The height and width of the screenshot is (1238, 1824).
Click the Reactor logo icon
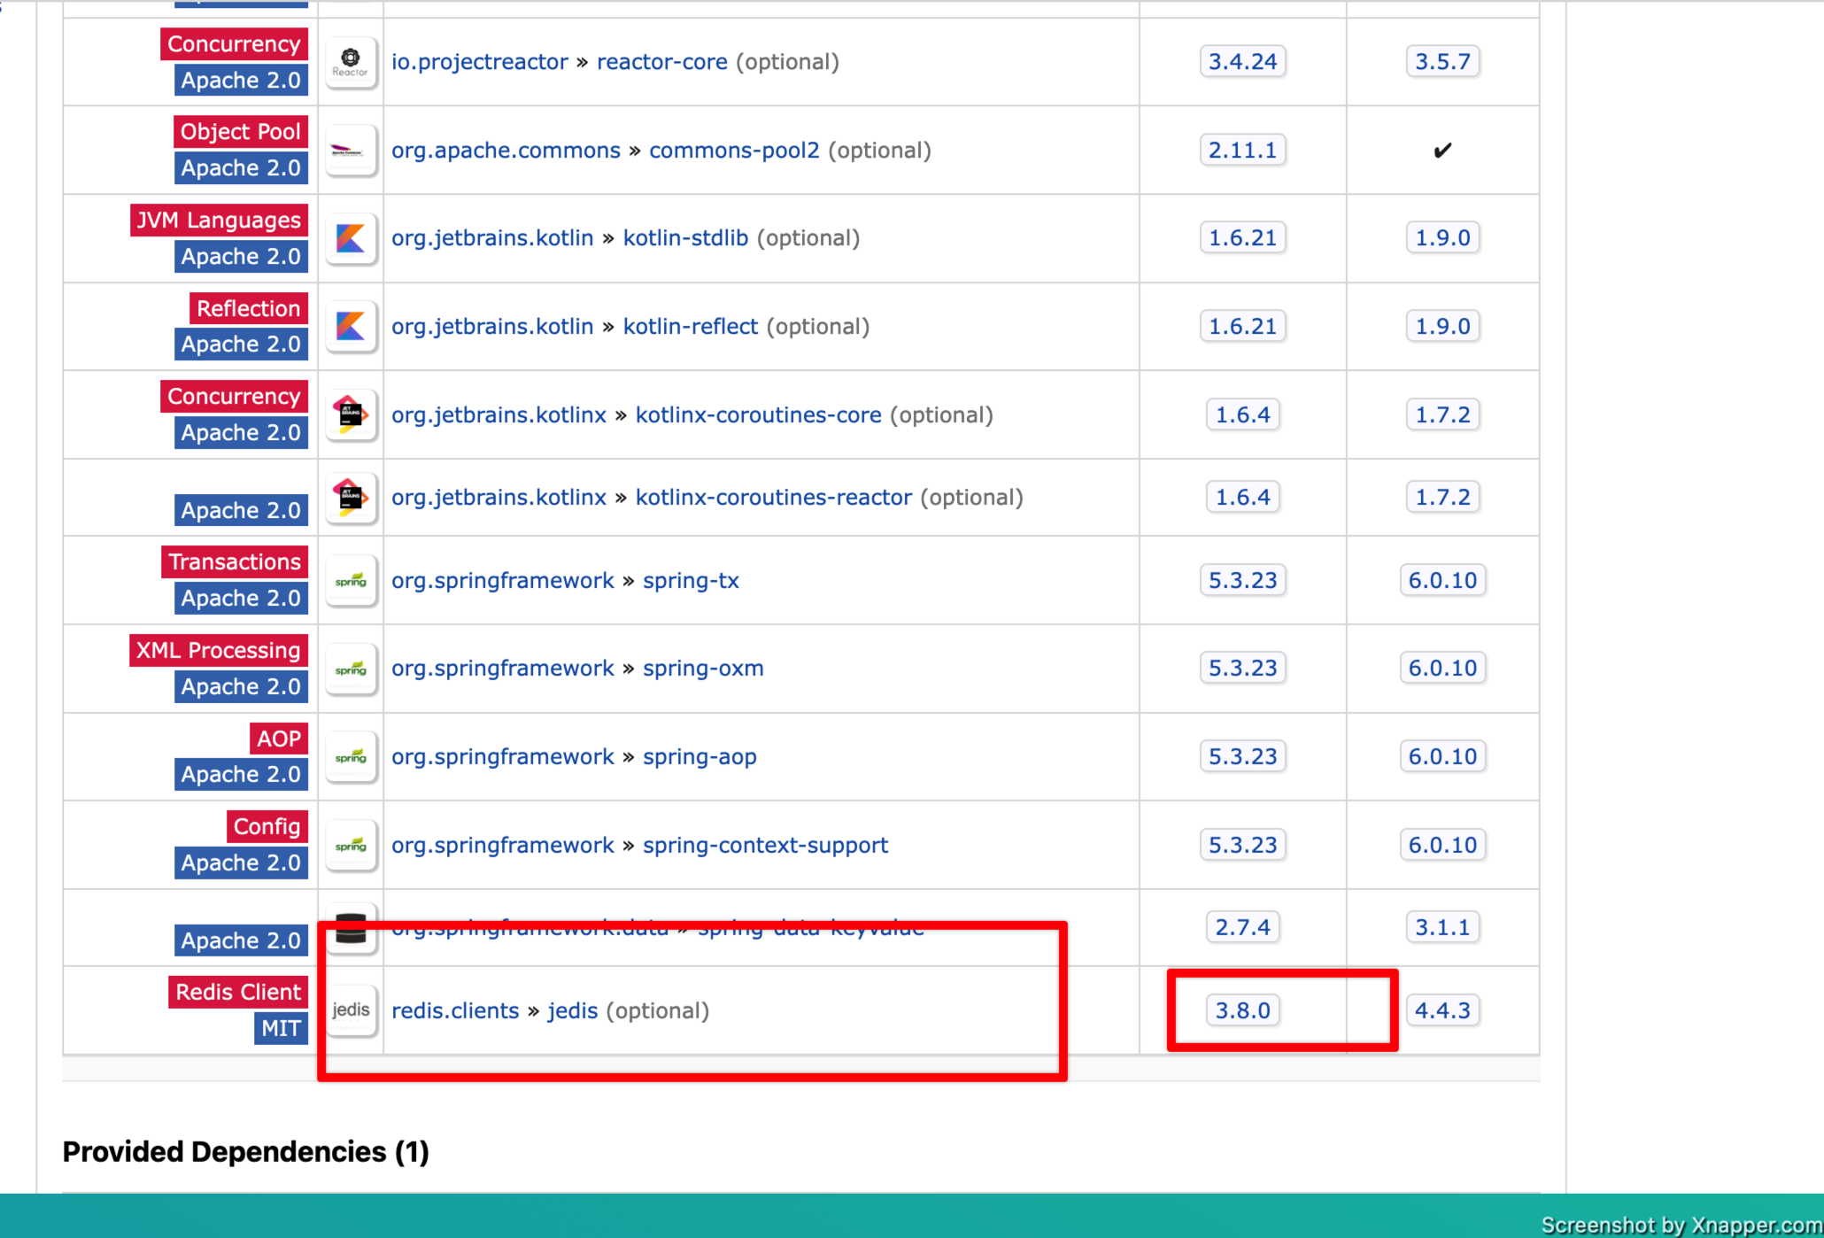click(x=351, y=62)
